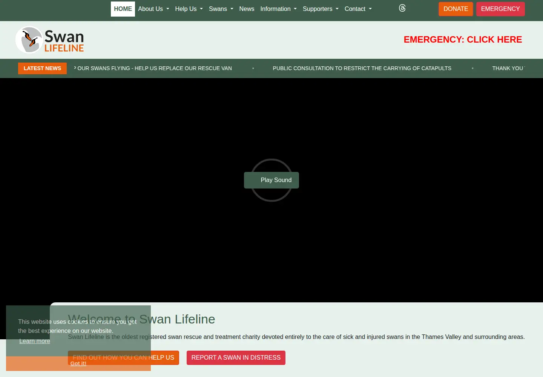Expand the Help Us dropdown menu
Viewport: 543px width, 377px height.
pos(189,9)
